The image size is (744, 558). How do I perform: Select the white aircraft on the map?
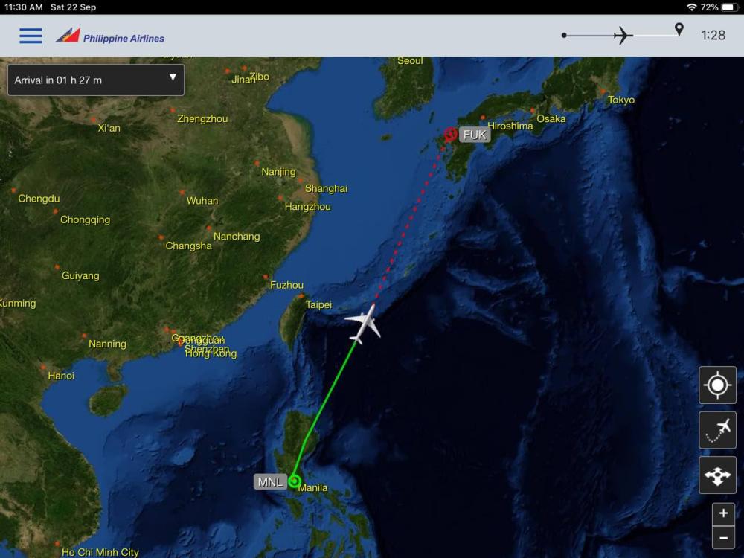click(365, 324)
